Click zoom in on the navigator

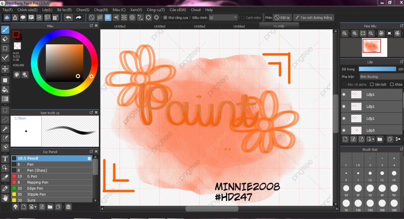tap(355, 33)
